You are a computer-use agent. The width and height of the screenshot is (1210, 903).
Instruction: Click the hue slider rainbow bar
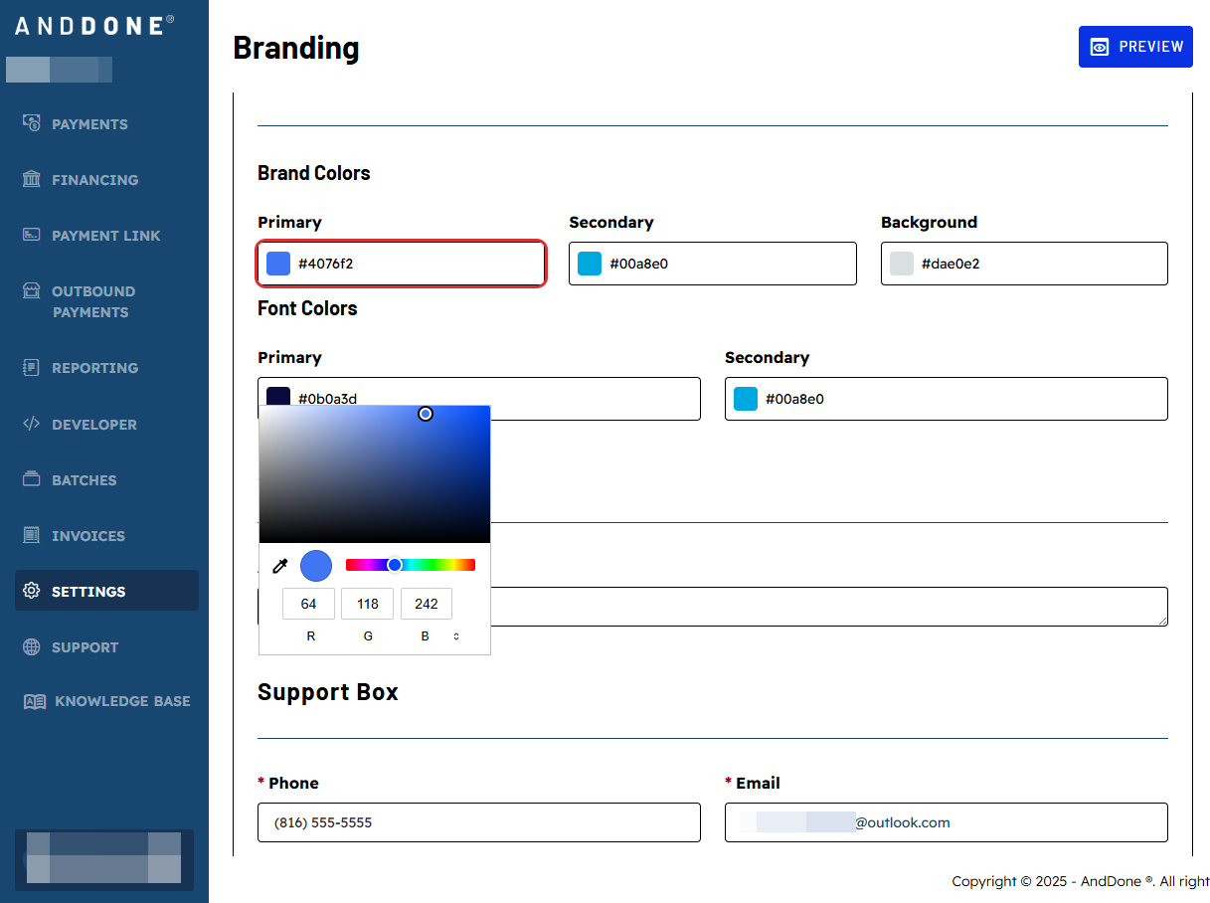click(411, 564)
